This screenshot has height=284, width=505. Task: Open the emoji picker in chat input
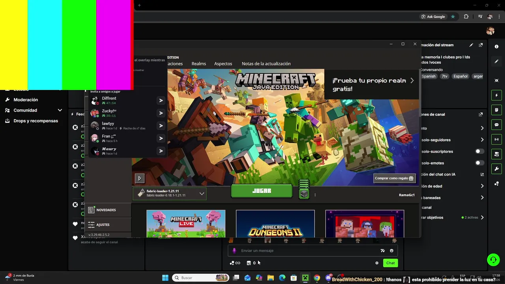pos(391,250)
